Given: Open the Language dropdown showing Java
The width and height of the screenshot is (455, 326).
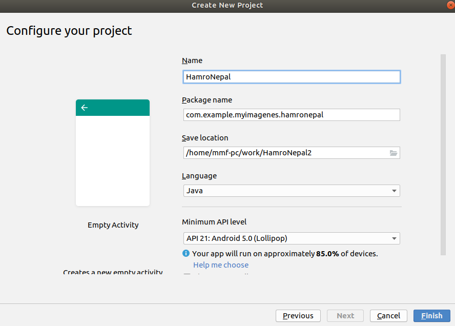Looking at the screenshot, I should pyautogui.click(x=291, y=190).
